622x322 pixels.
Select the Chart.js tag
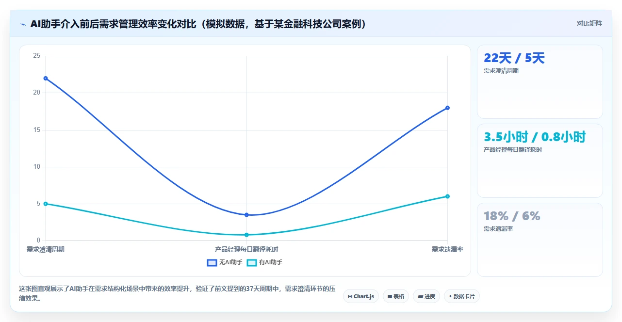point(361,296)
